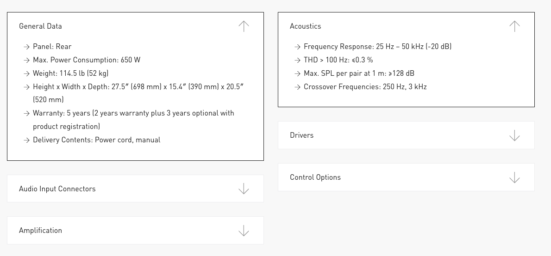Collapse Acoustics using its up arrow
This screenshot has width=551, height=256.
click(x=514, y=26)
